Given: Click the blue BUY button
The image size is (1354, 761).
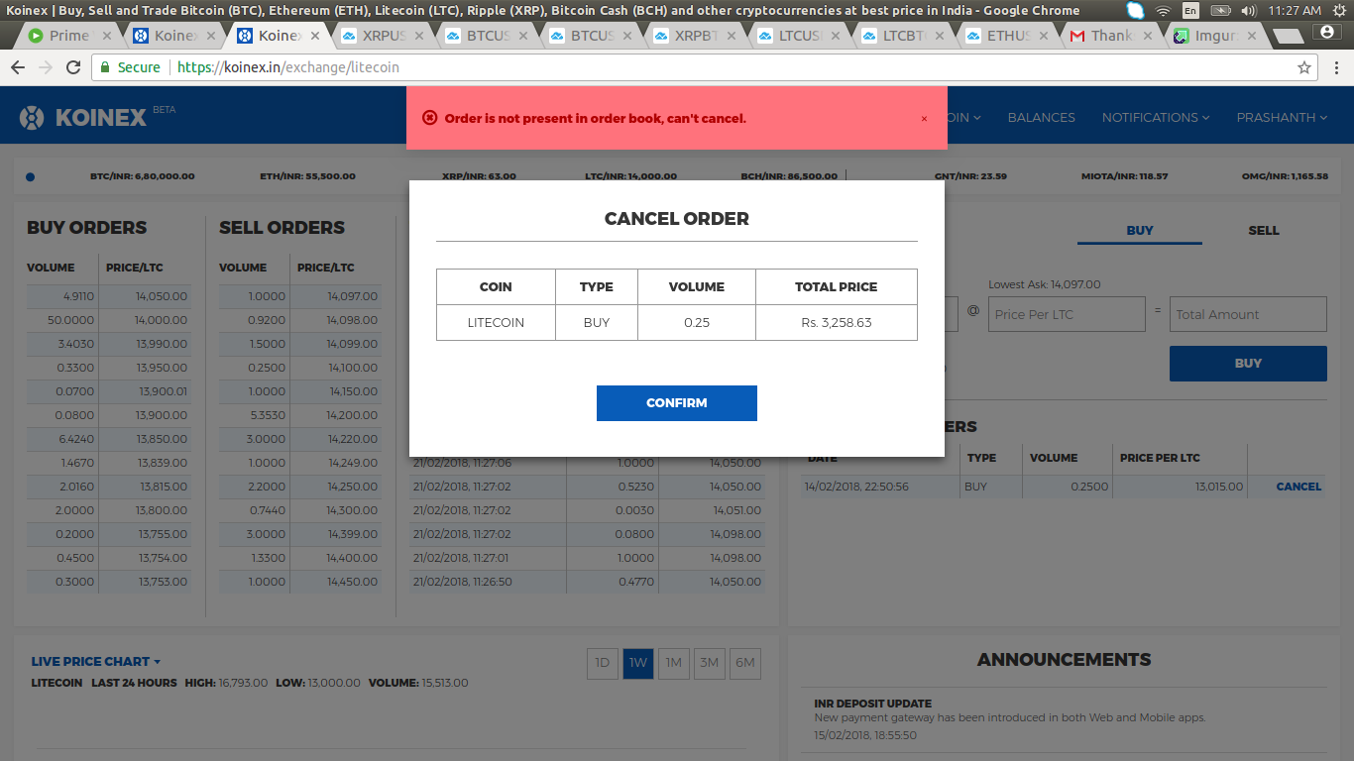Looking at the screenshot, I should point(1248,364).
